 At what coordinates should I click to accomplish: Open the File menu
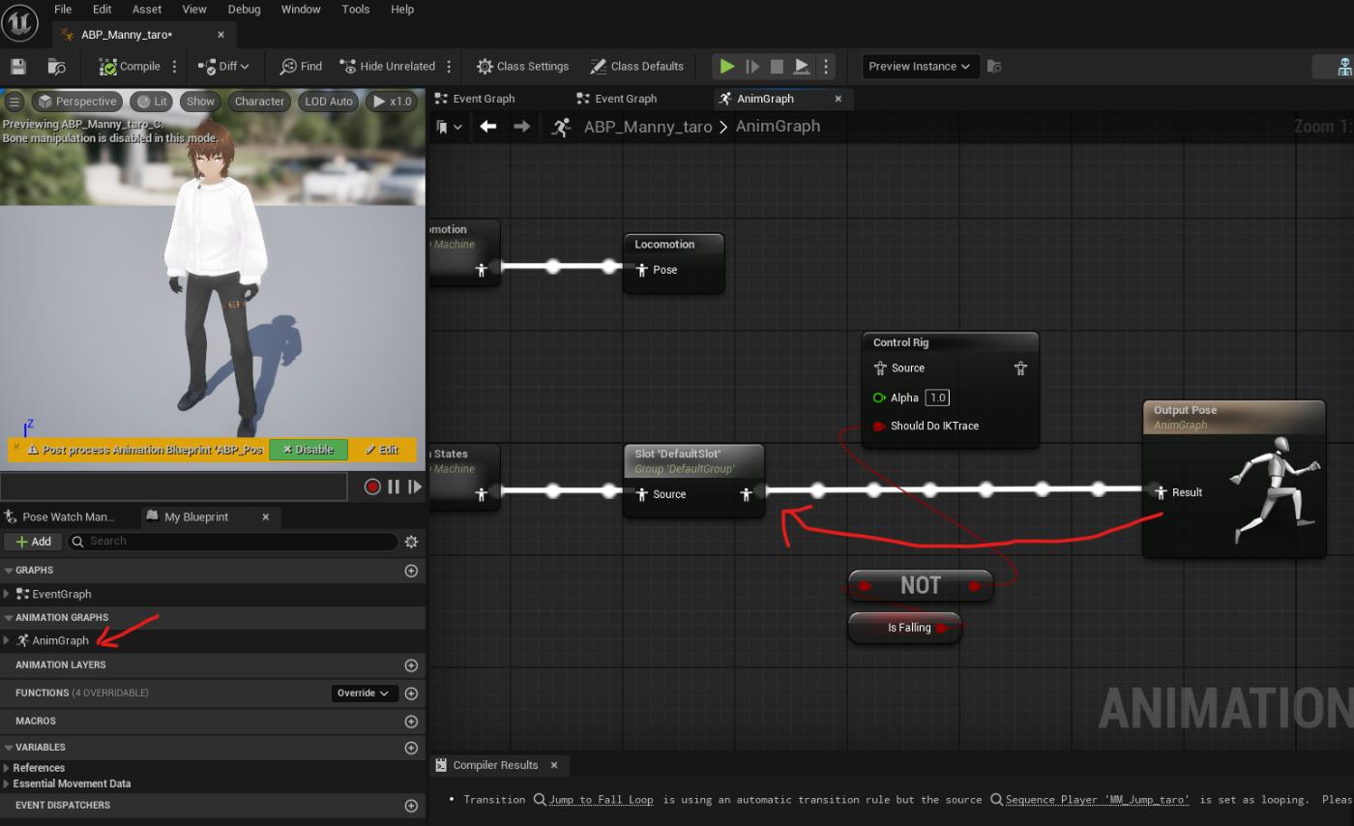(x=63, y=9)
